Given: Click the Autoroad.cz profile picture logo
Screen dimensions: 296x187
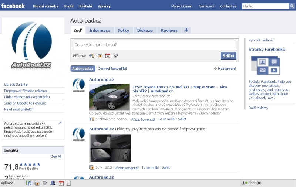Looking at the screenshot, I should click(32, 45).
